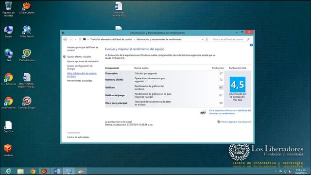Click the Información y herramientas de rendimiento breadcrumb

pyautogui.click(x=159, y=39)
